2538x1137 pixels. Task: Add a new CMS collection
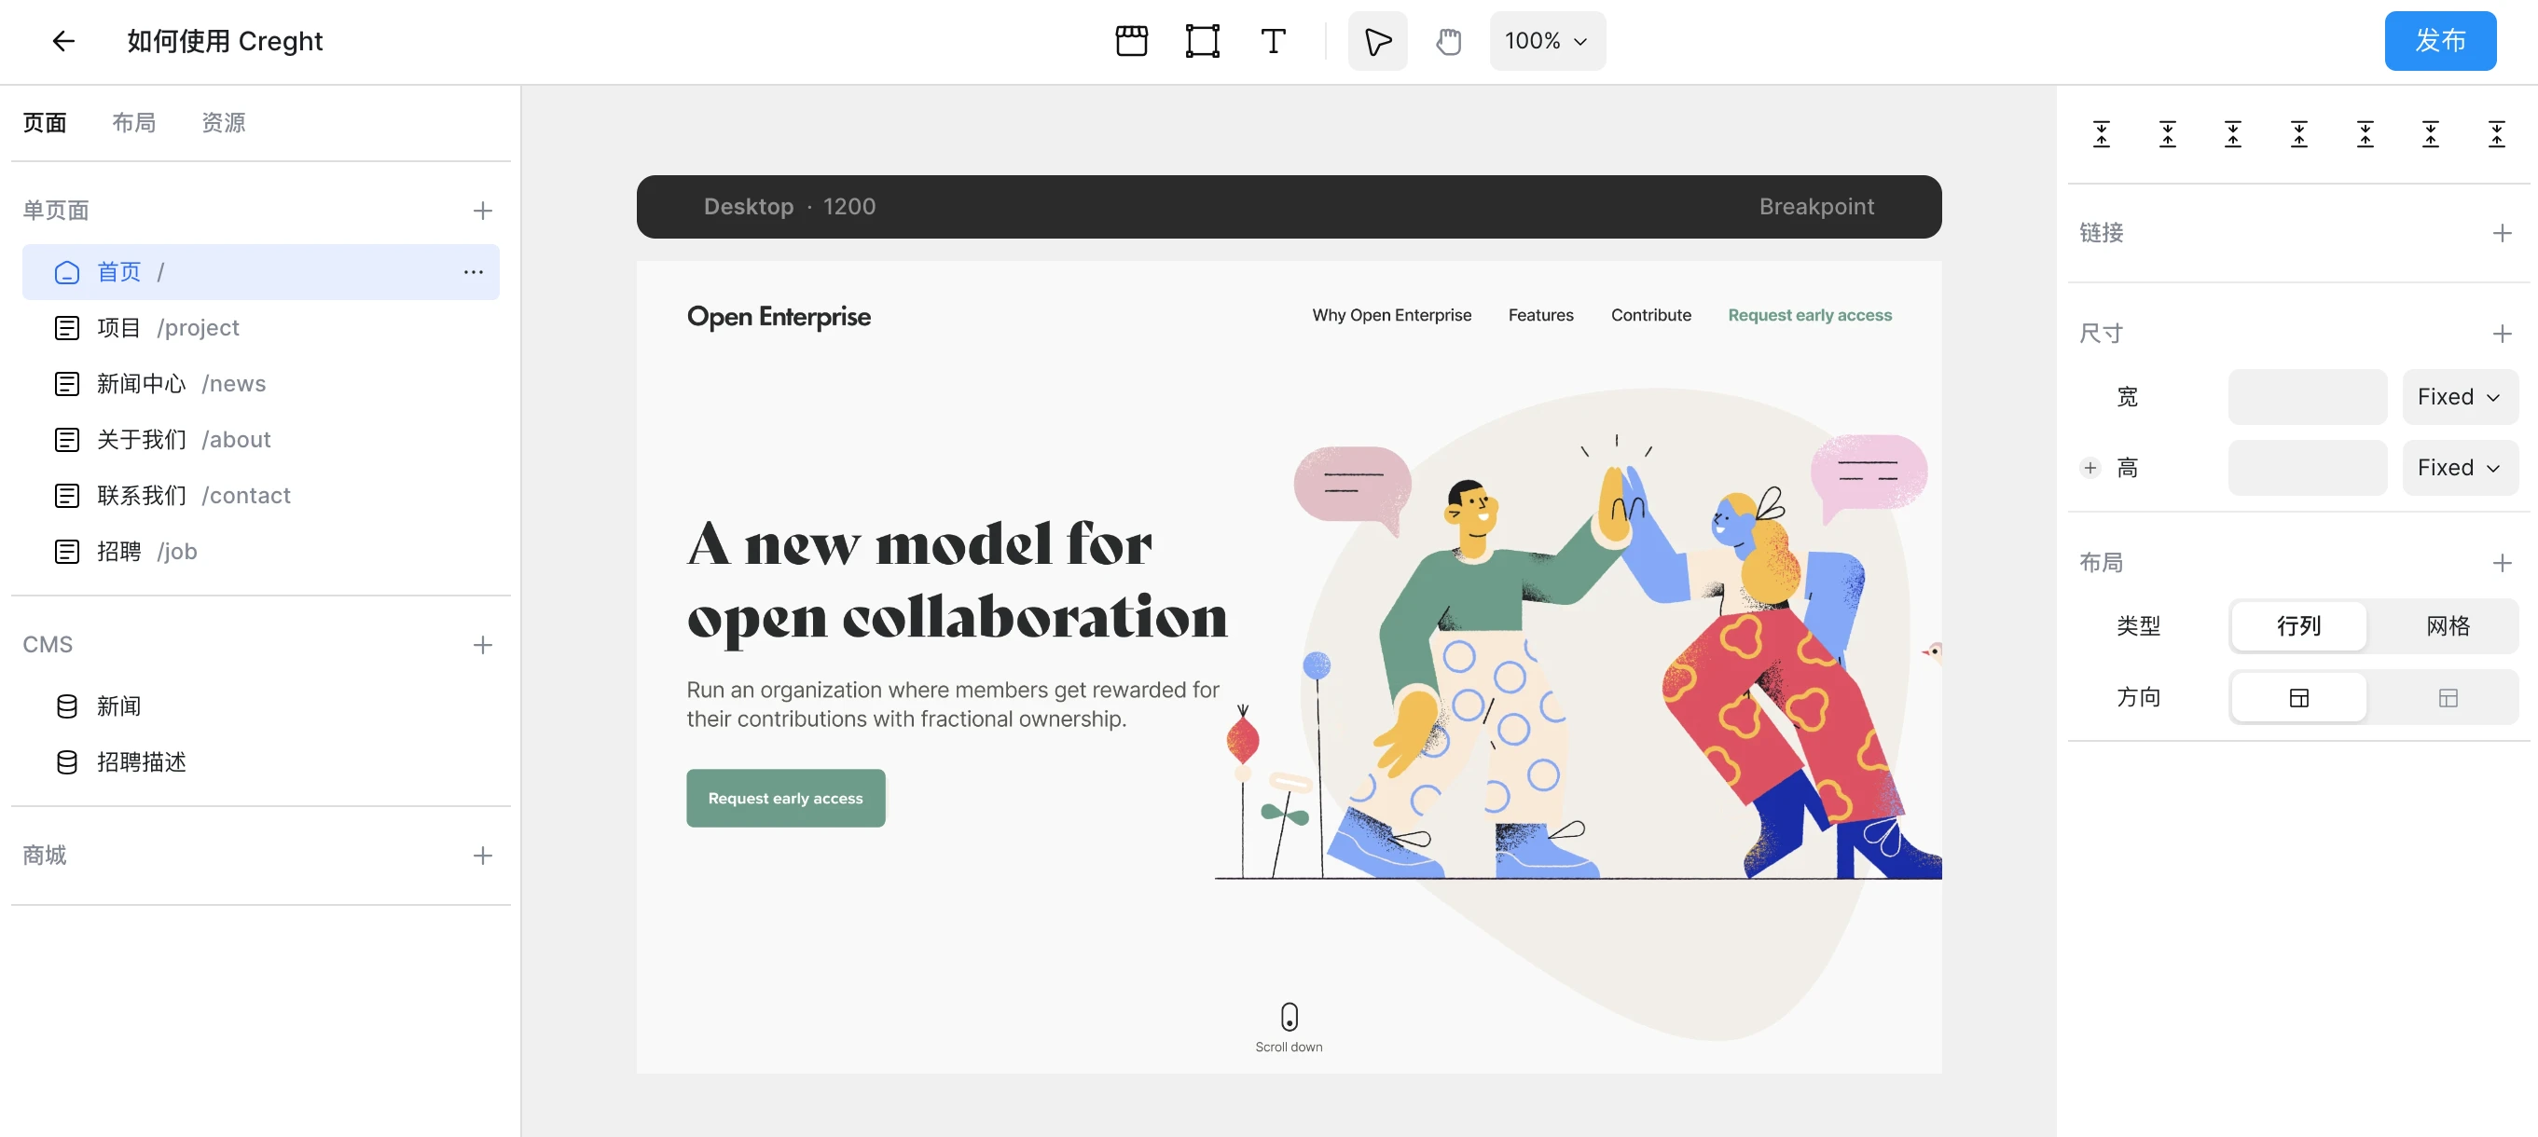(x=483, y=645)
